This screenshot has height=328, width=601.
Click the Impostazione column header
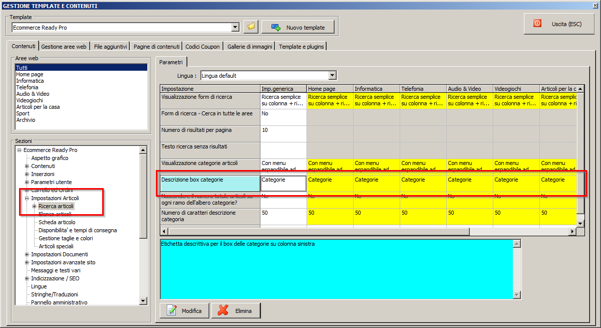(x=210, y=89)
